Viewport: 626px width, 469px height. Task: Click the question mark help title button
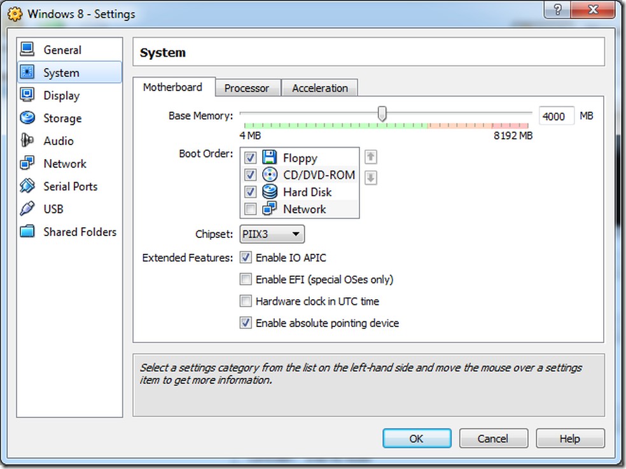point(557,10)
